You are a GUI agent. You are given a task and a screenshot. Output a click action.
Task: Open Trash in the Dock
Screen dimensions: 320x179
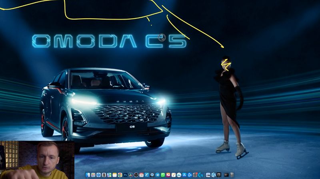[x=232, y=175]
